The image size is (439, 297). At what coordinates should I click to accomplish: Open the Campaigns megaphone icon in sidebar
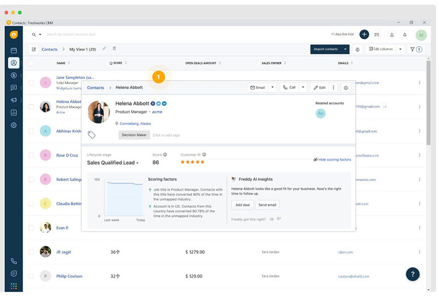click(x=13, y=100)
